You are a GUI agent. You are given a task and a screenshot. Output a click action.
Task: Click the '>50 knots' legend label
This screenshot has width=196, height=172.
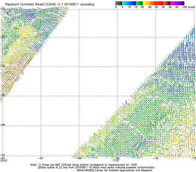pyautogui.click(x=188, y=7)
